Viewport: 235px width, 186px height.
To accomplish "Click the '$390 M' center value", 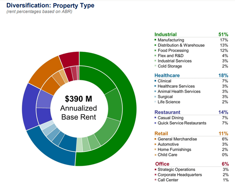I will tap(78, 99).
